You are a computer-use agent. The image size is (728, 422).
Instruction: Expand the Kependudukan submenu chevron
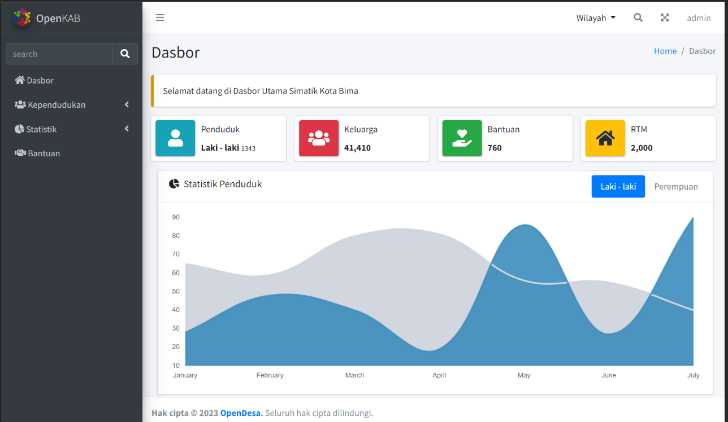point(126,104)
